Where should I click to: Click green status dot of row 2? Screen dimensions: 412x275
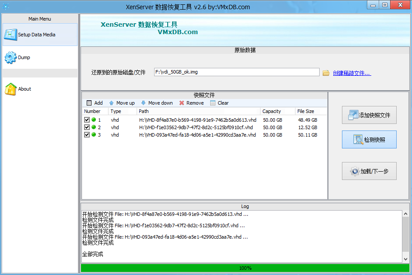click(94, 127)
